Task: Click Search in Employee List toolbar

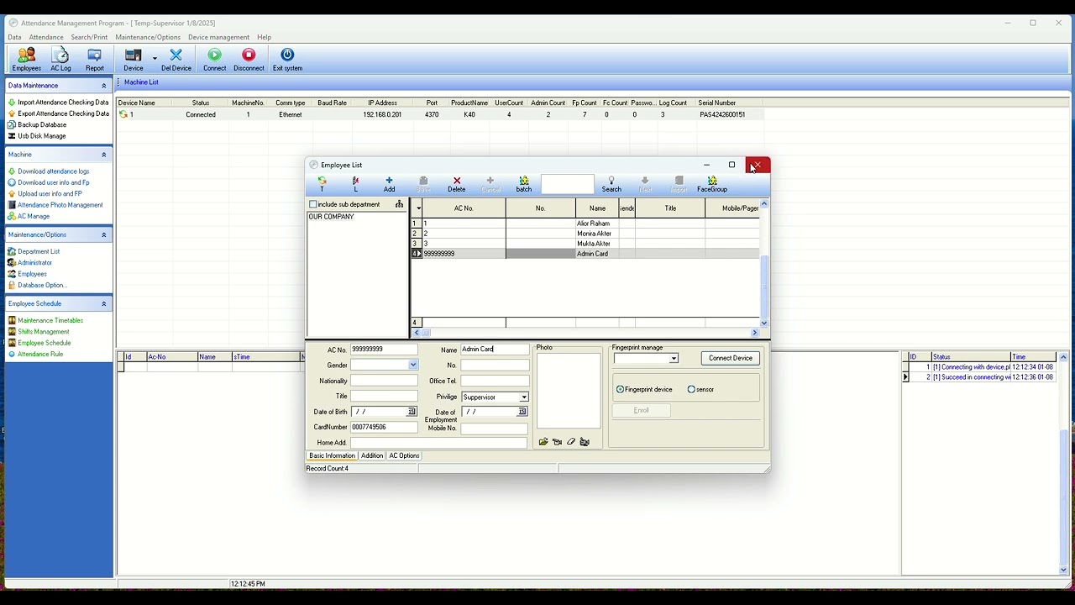Action: 611,184
